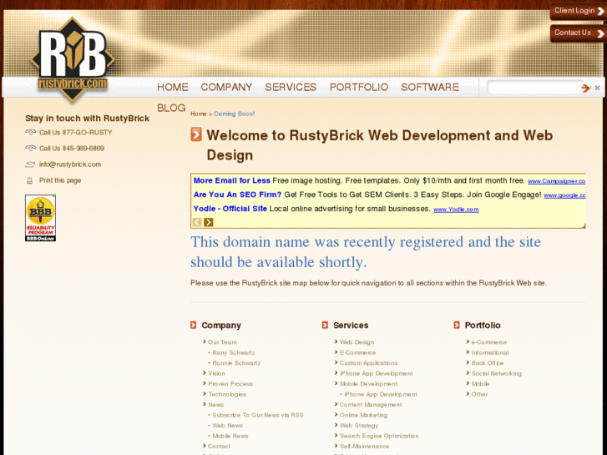Click the ad previous arrow button
Viewport: 607px width, 455px height.
197,222
